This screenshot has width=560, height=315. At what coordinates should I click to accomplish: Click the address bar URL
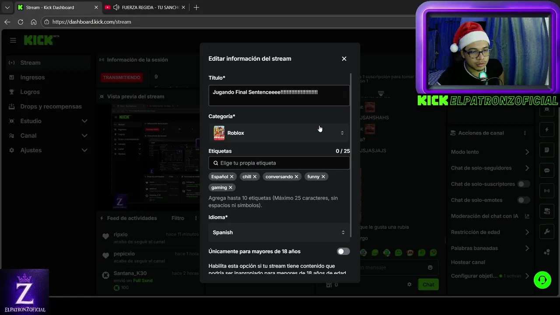pyautogui.click(x=92, y=21)
